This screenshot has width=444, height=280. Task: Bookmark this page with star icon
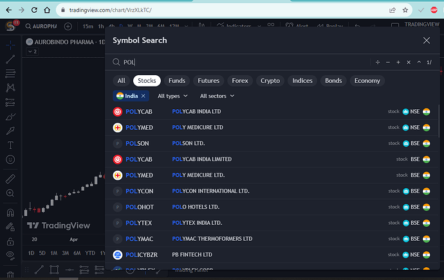(405, 10)
